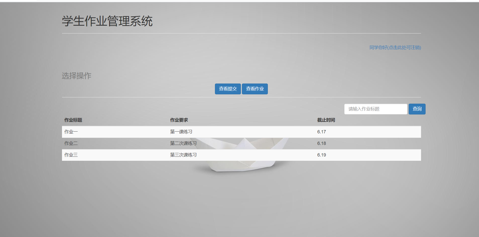
Task: Click the deadline 6.18 cell
Action: coord(322,143)
